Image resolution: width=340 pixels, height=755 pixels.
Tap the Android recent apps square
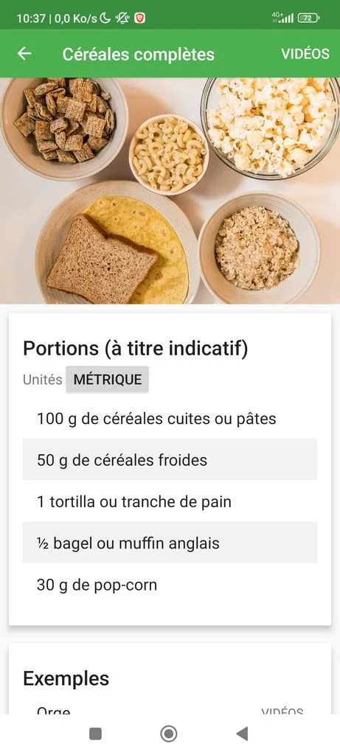tap(95, 734)
